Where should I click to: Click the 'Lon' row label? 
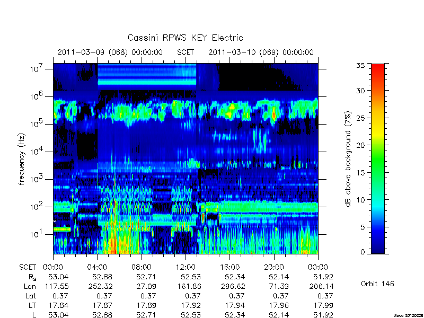[30, 286]
